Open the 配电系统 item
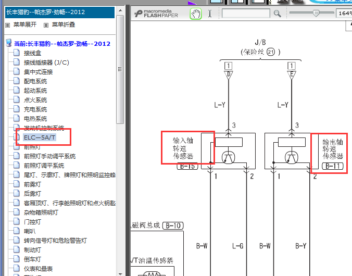Viewport: 352px width, 276px height. click(x=35, y=81)
